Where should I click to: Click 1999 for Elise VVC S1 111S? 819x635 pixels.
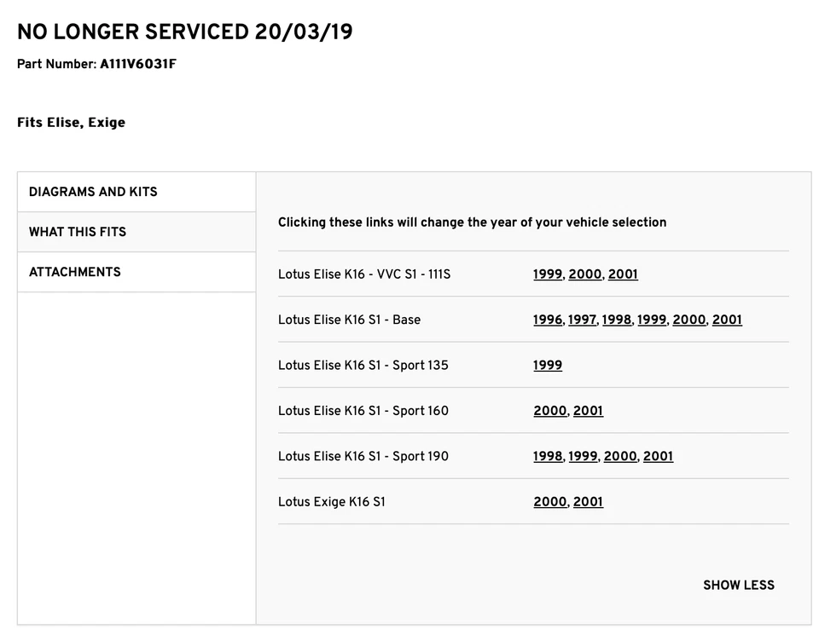(x=548, y=274)
